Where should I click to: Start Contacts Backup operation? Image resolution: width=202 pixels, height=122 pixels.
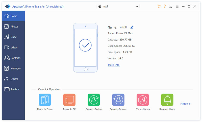(x=94, y=100)
